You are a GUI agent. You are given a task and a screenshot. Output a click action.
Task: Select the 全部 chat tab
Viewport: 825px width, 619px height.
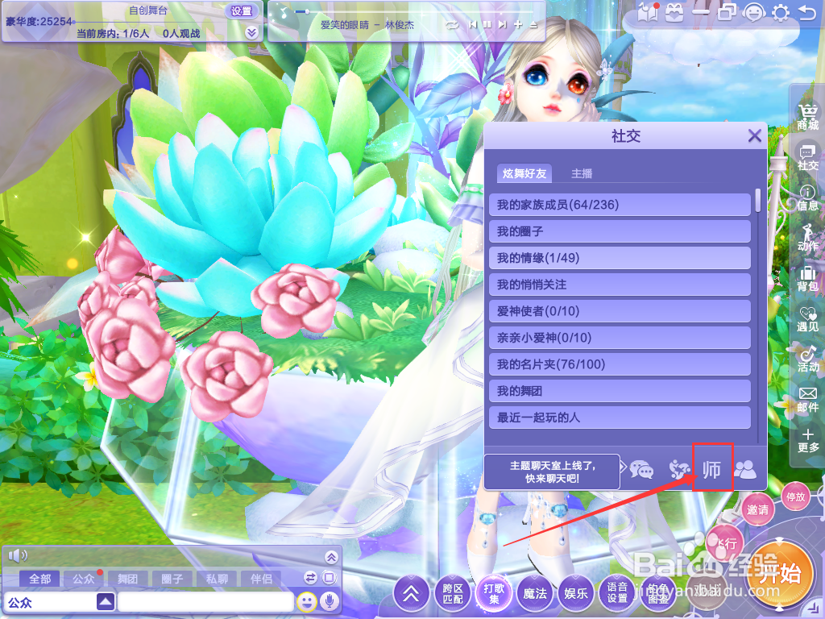click(x=39, y=579)
